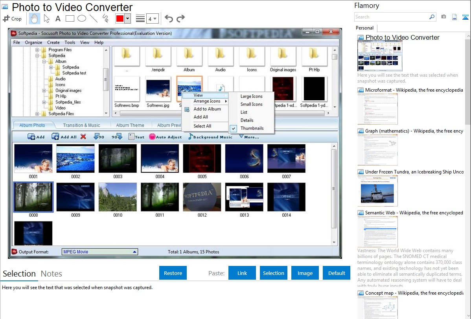Click Add to Album context entry
The height and width of the screenshot is (319, 471).
[x=207, y=109]
